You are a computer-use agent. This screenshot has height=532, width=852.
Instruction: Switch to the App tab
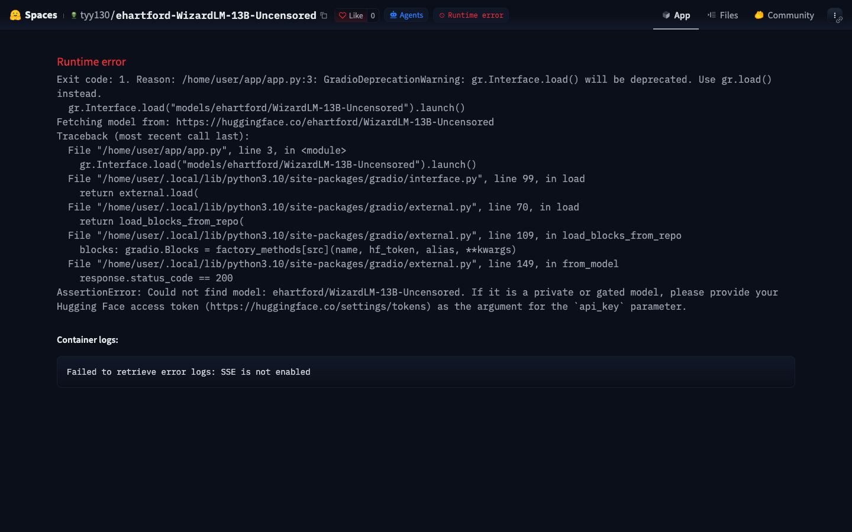pos(676,15)
